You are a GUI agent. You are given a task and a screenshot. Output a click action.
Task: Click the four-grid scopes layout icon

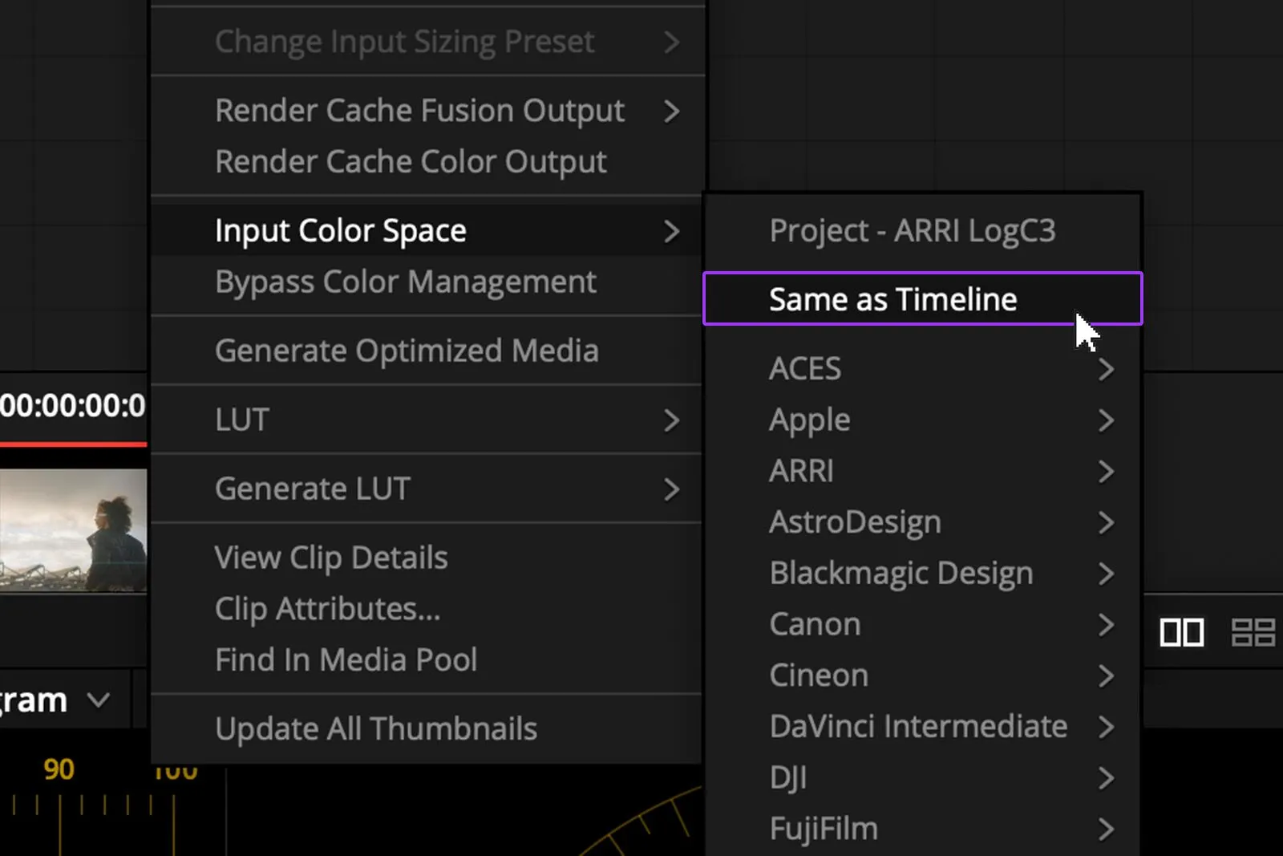(1253, 632)
